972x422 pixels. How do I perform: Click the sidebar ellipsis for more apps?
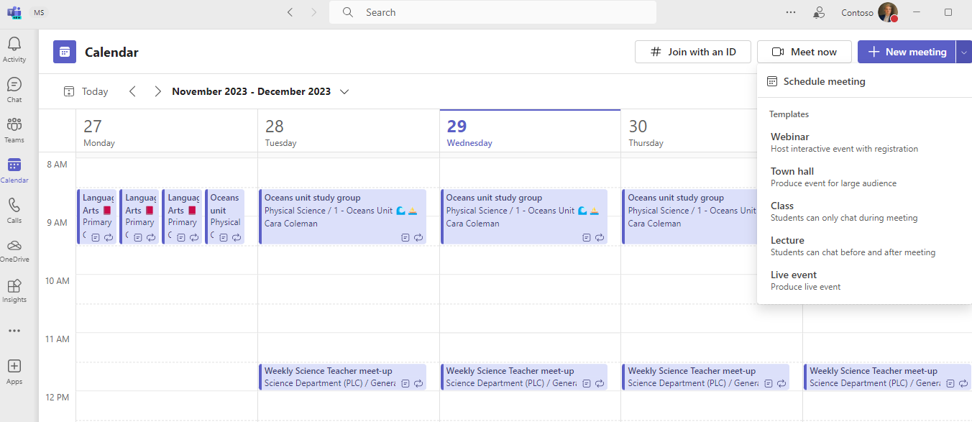coord(14,330)
